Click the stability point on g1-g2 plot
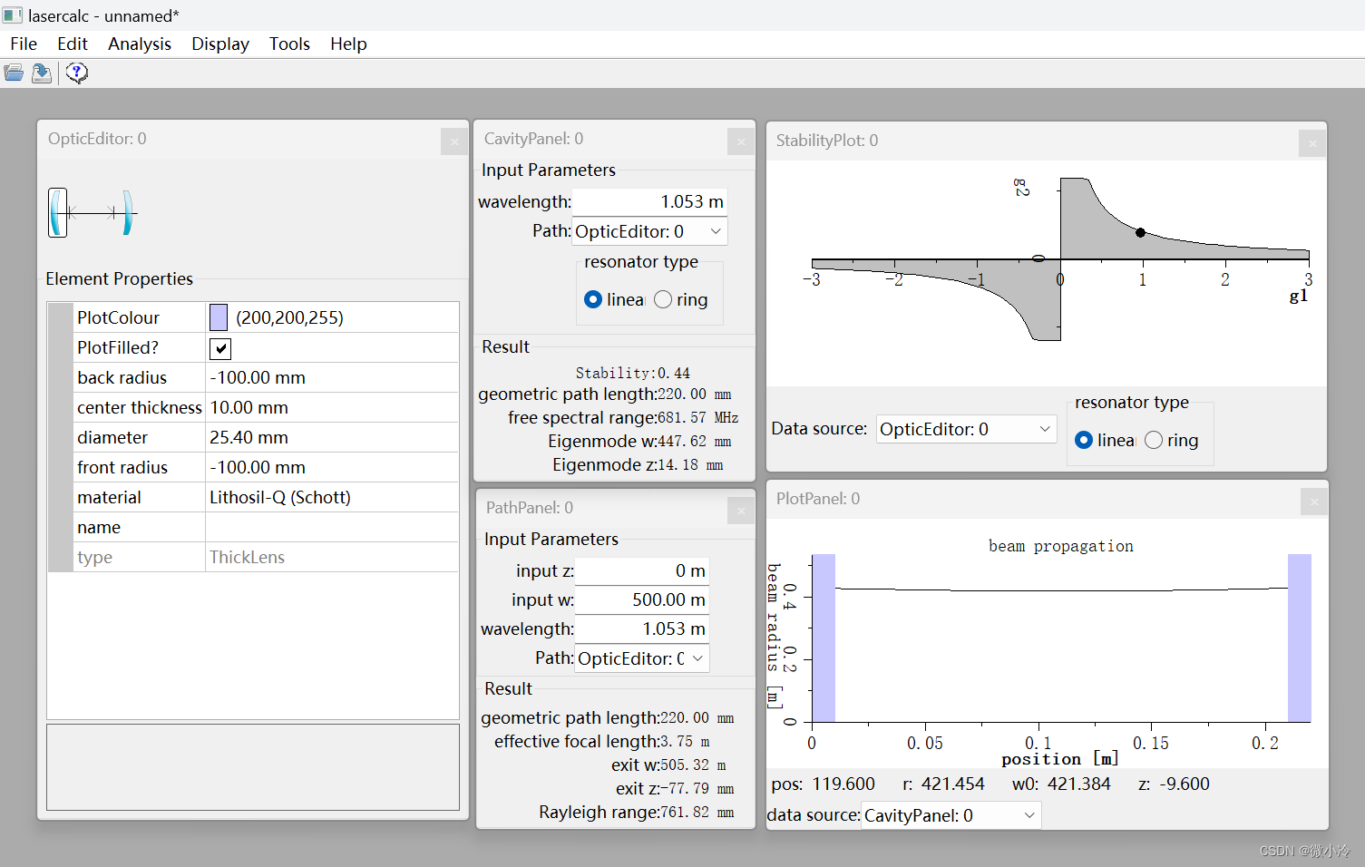The width and height of the screenshot is (1365, 867). 1140,233
